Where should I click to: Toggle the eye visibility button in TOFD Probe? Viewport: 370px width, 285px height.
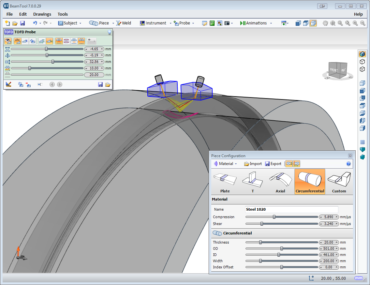[8, 41]
